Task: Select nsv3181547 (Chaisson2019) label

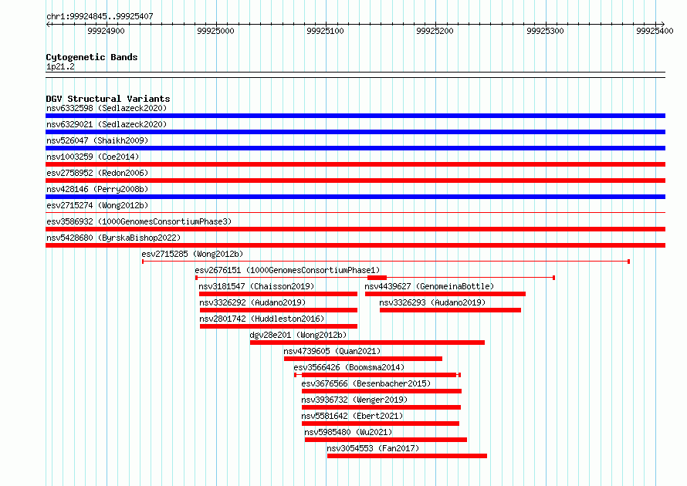Action: (x=256, y=286)
